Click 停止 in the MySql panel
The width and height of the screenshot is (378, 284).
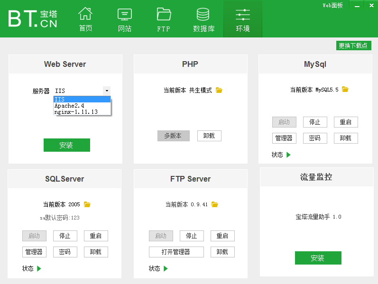tap(315, 122)
